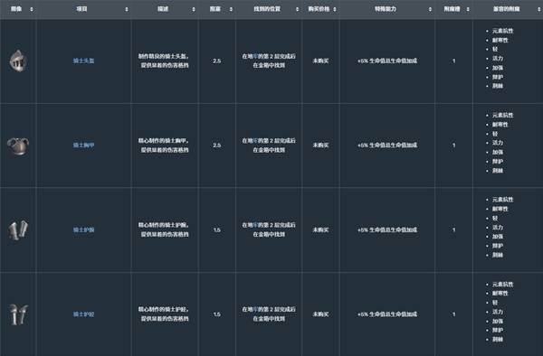This screenshot has height=356, width=543.
Task: Follow the 骑士头盔 knight helmet link
Action: 83,61
